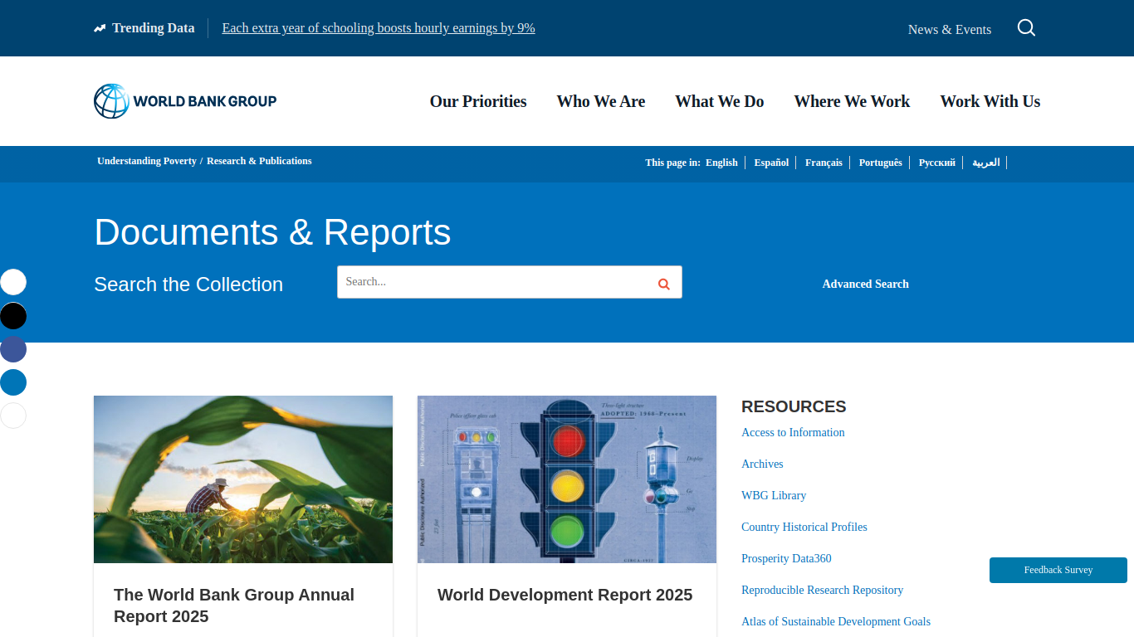Click the white outlined share circle
The image size is (1134, 637).
point(13,416)
